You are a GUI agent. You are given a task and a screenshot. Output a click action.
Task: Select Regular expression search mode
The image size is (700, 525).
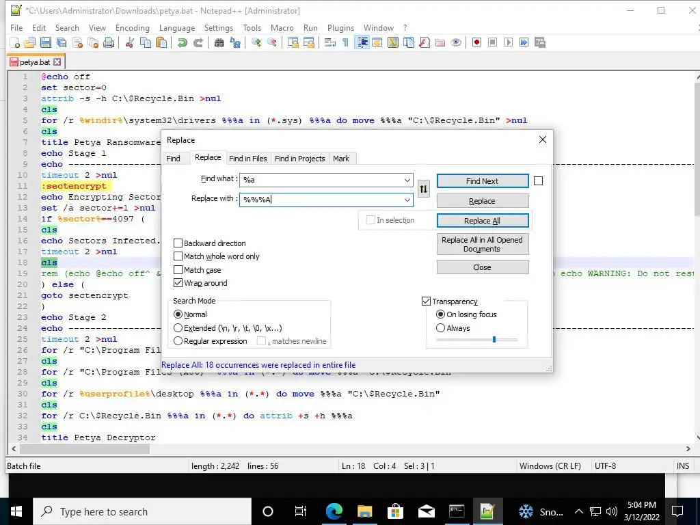coord(178,341)
